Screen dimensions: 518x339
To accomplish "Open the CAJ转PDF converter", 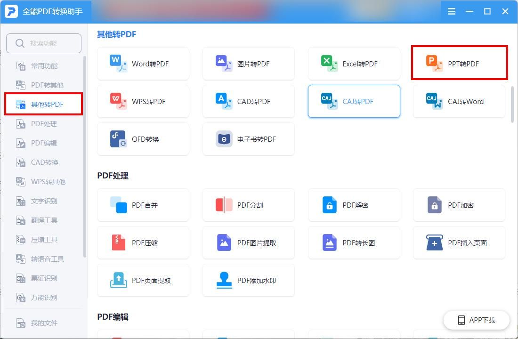I will coord(354,101).
